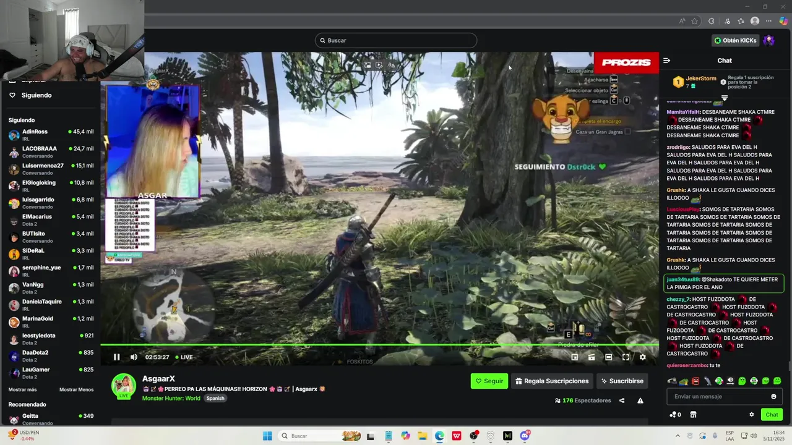Open Microsoft Edge in taskbar
This screenshot has width=792, height=445.
pyautogui.click(x=439, y=436)
